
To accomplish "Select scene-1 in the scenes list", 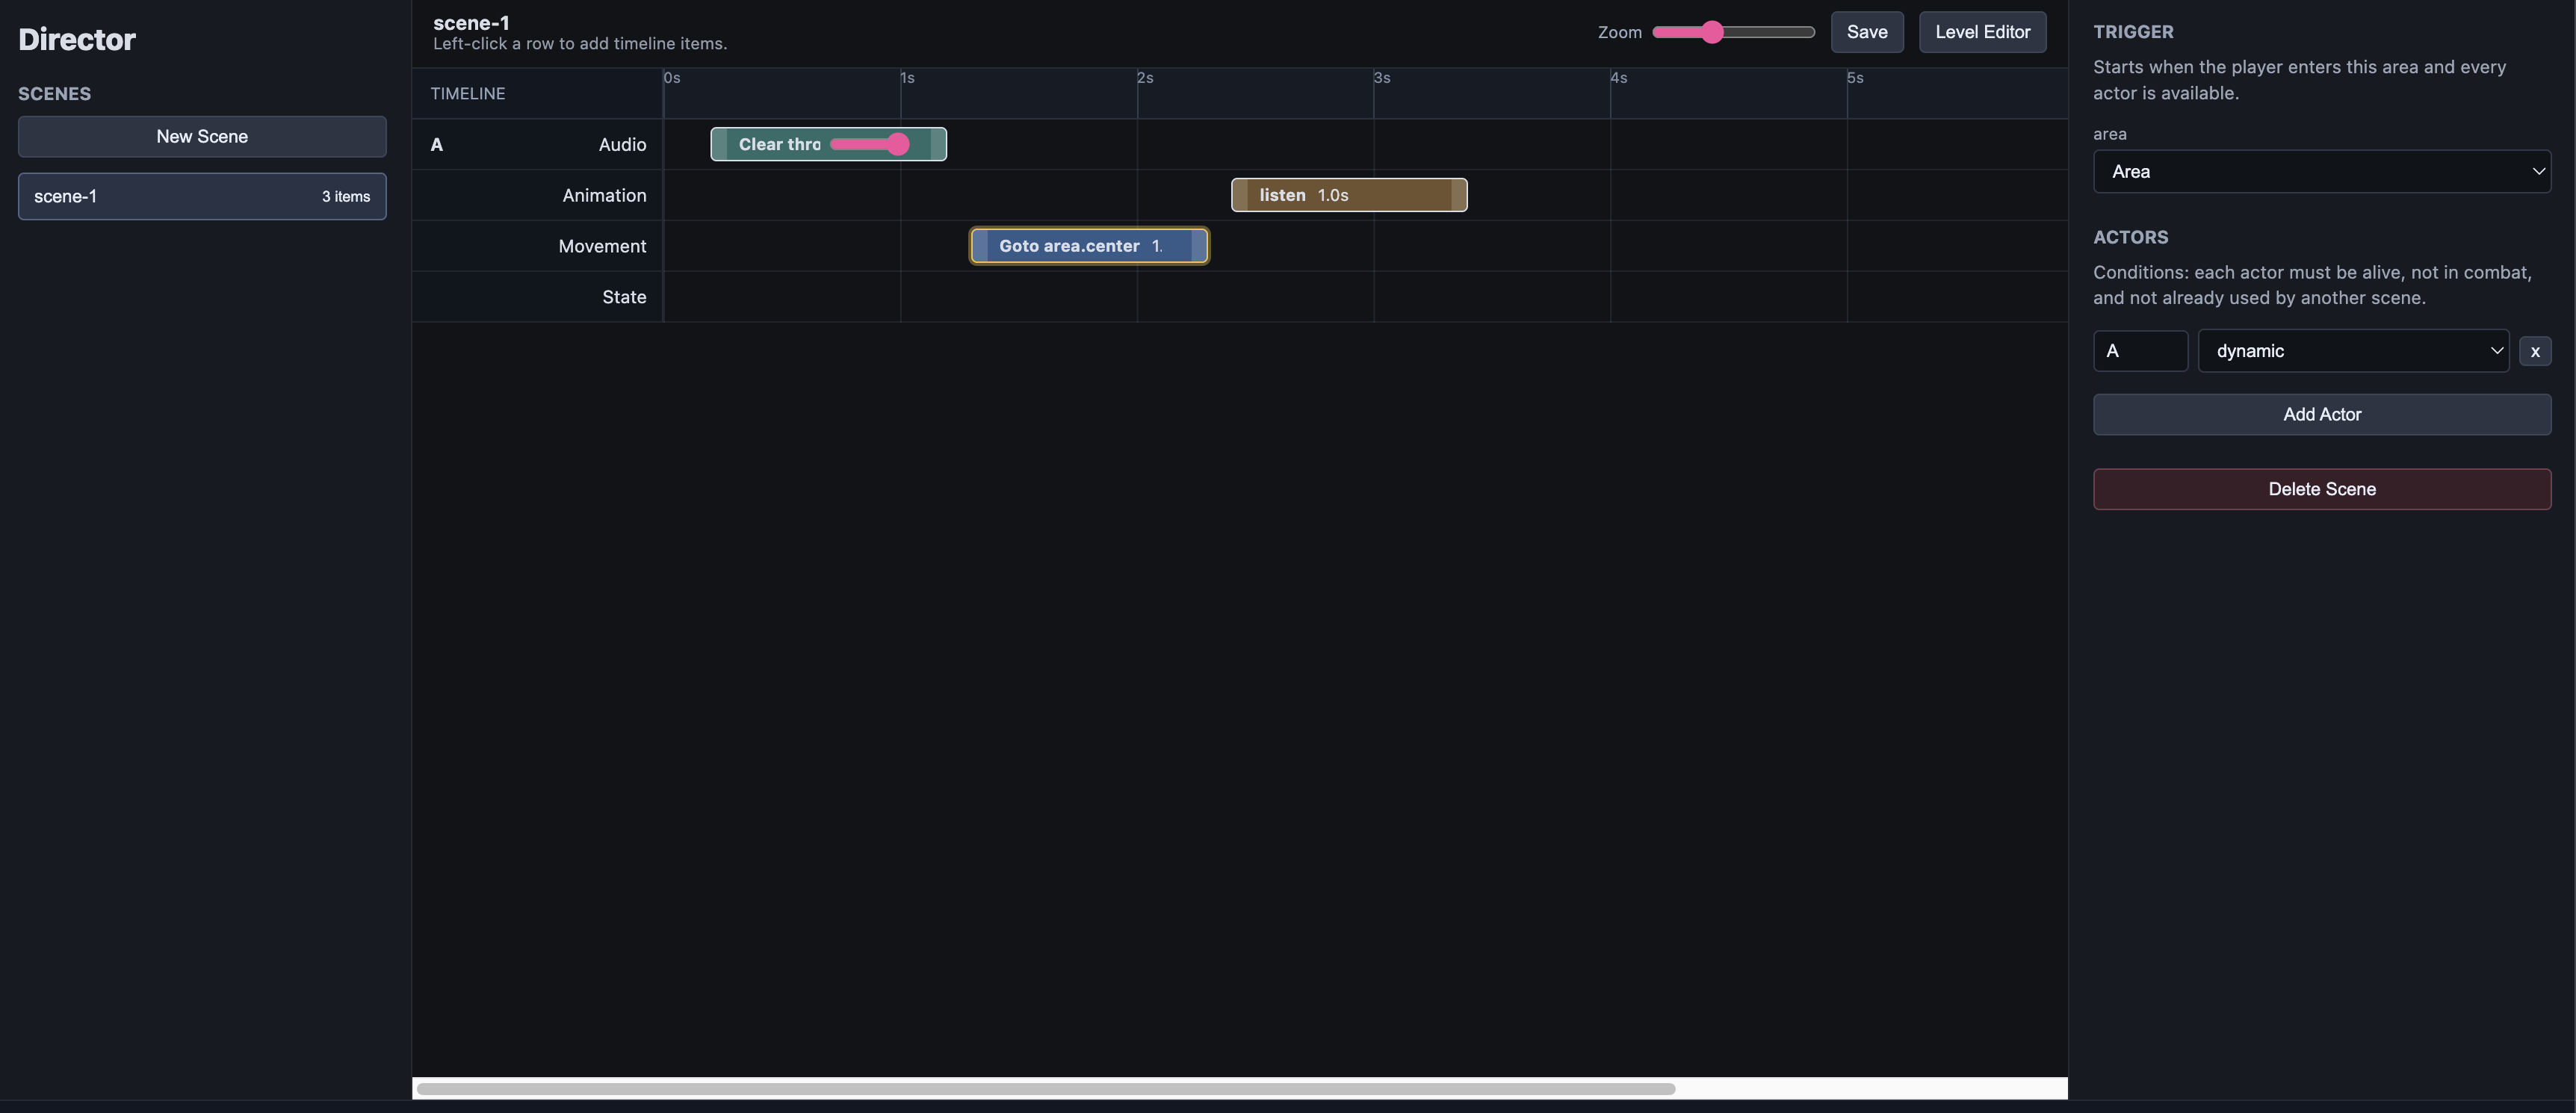I will click(x=202, y=196).
